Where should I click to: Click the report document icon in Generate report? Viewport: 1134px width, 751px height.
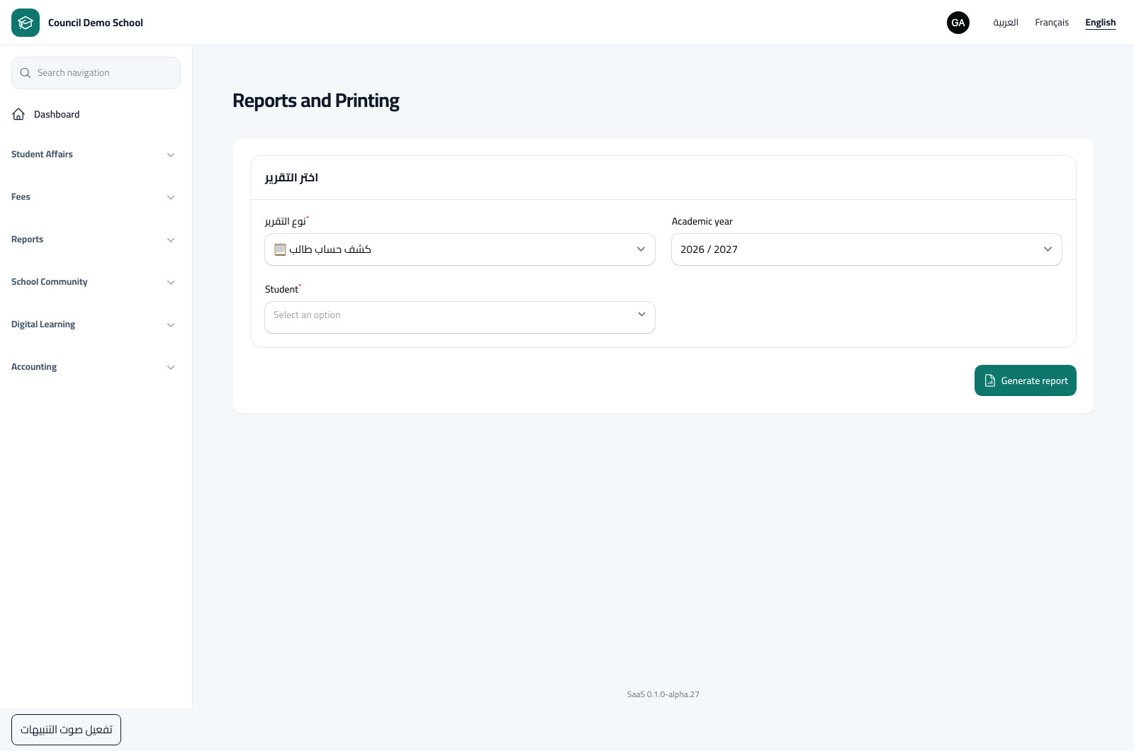click(x=990, y=381)
